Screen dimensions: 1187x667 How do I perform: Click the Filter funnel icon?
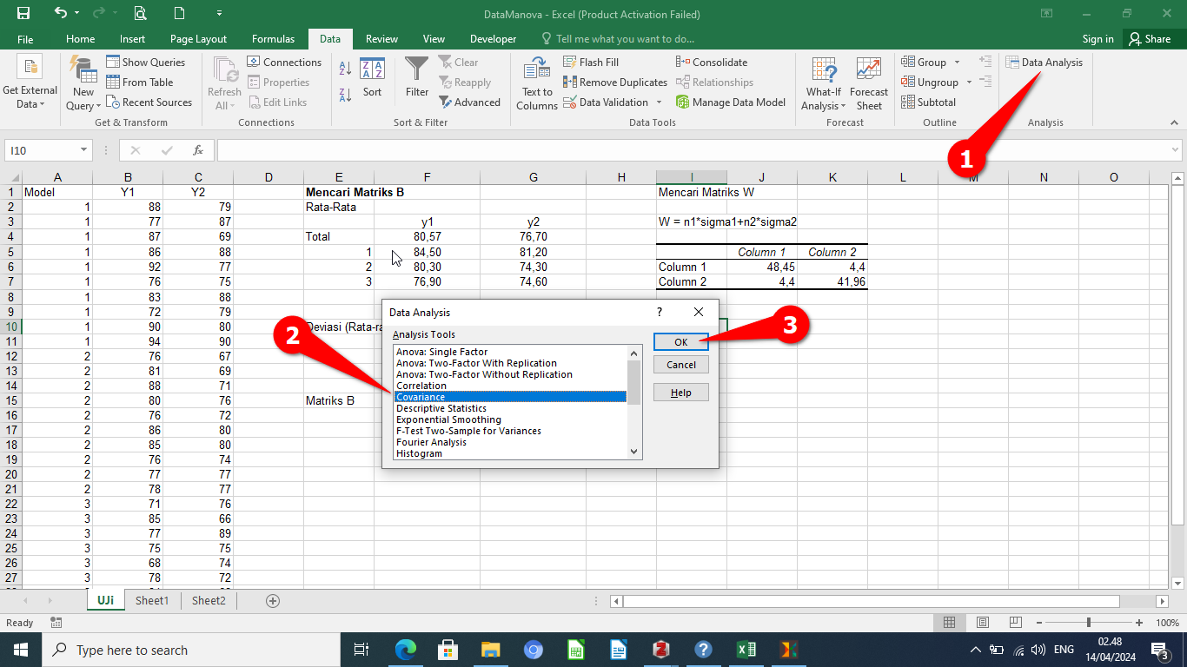click(417, 69)
